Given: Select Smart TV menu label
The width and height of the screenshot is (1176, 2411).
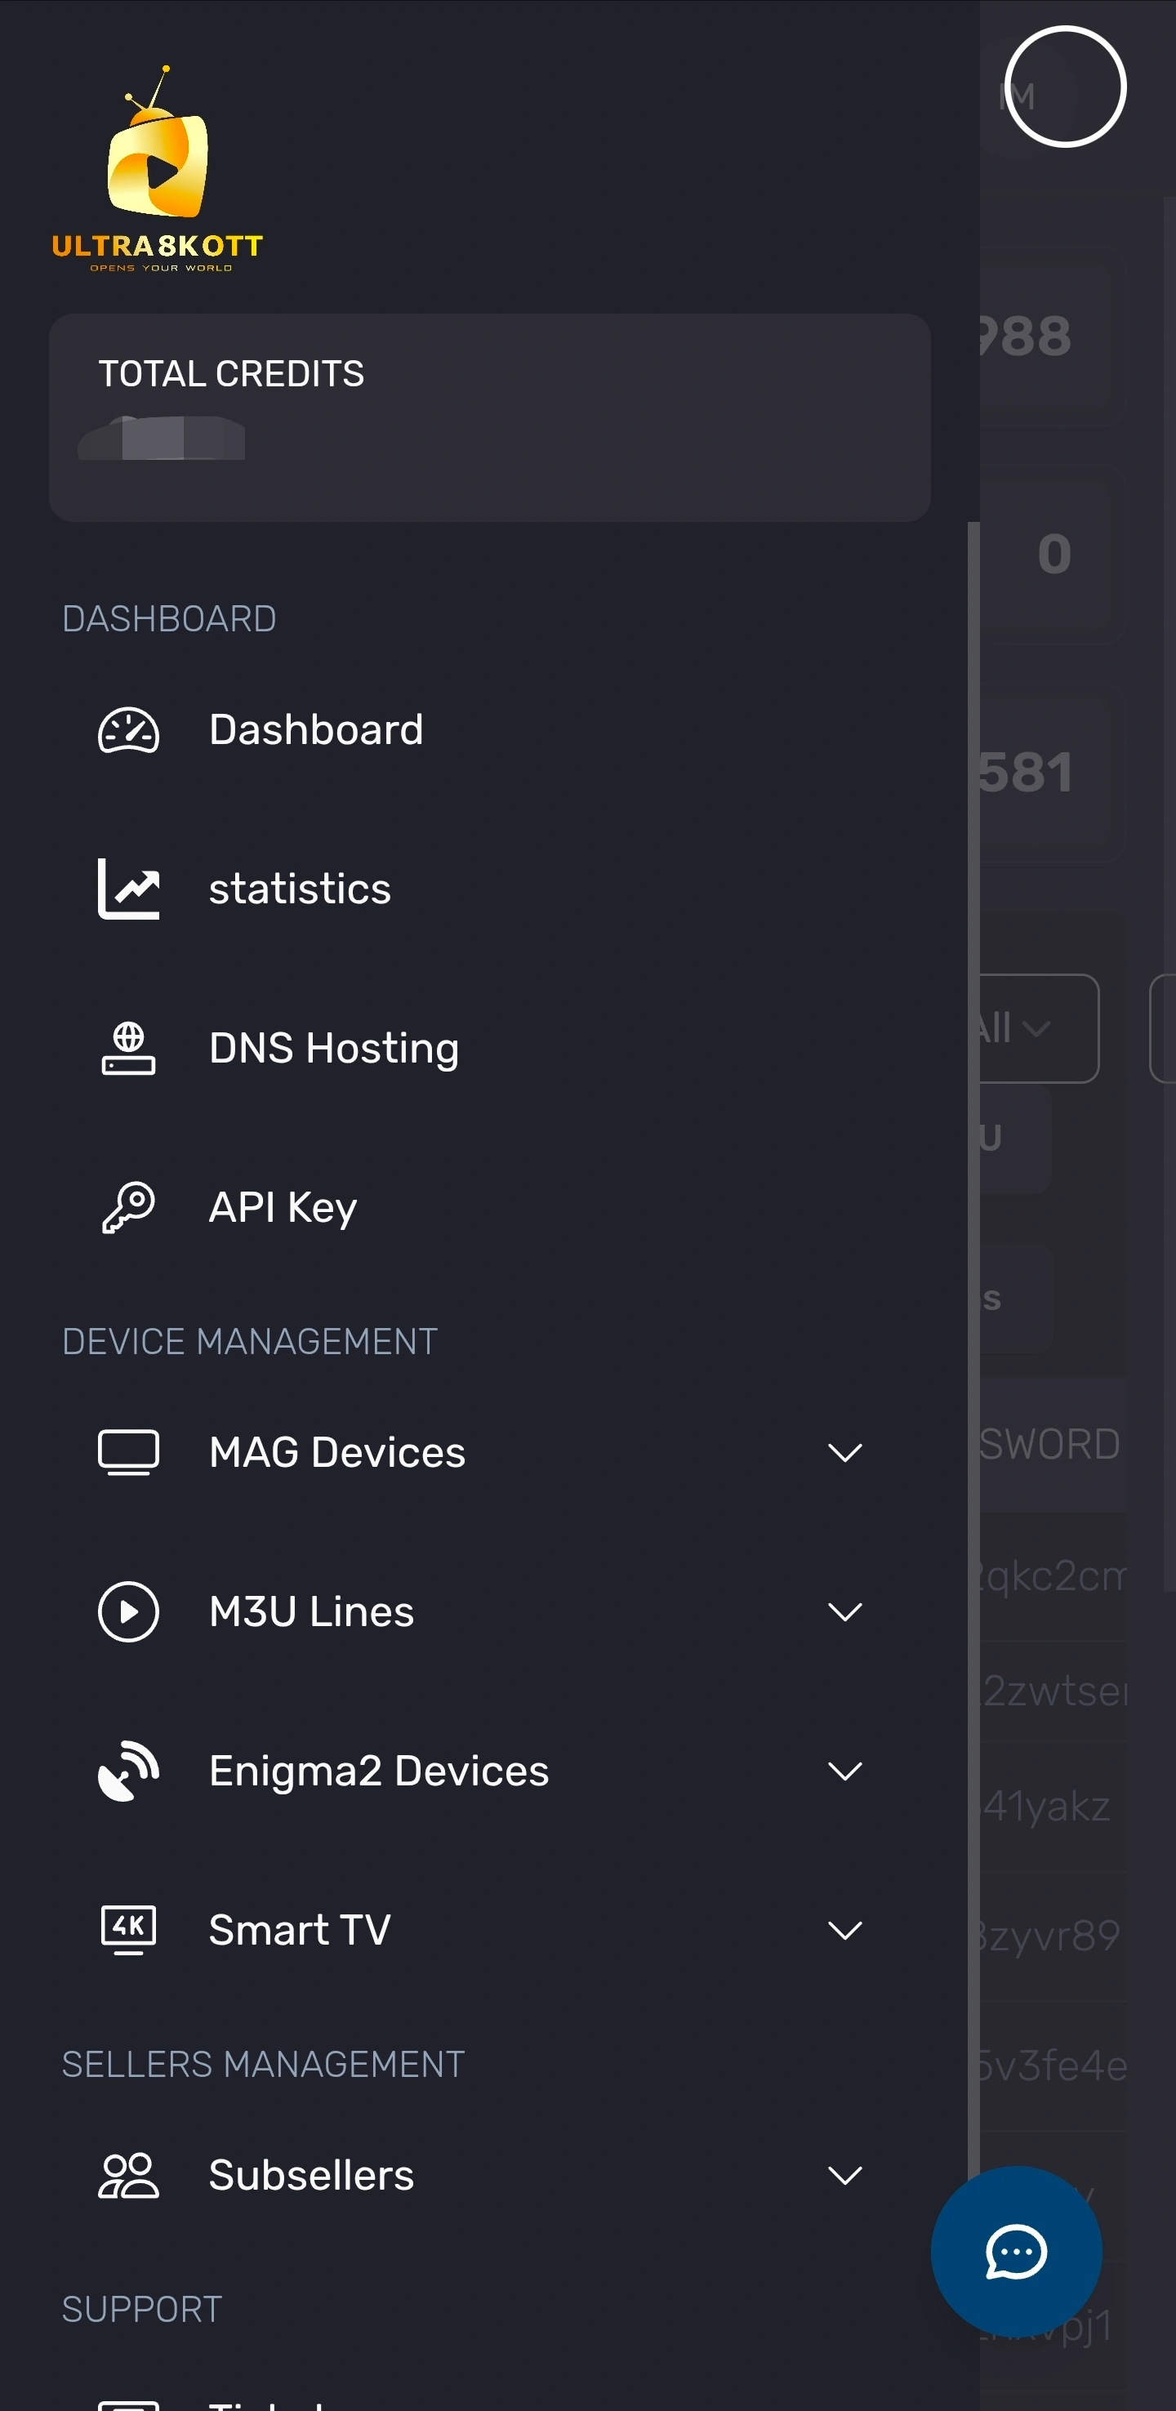Looking at the screenshot, I should point(300,1930).
